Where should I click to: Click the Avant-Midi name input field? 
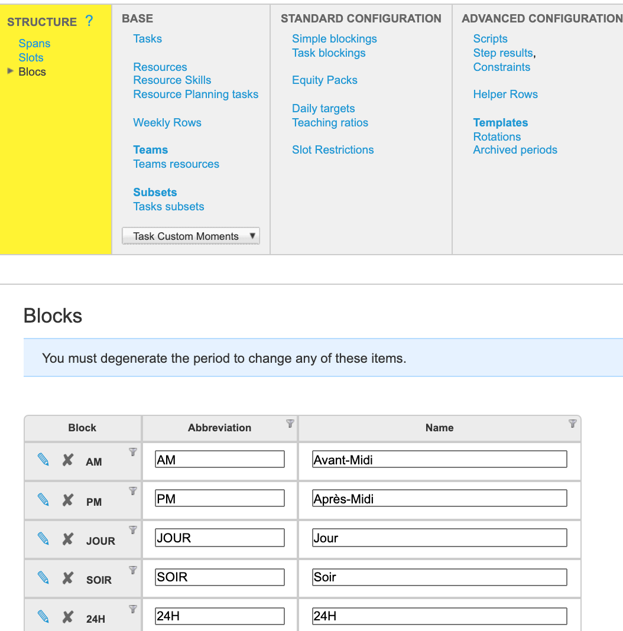click(x=439, y=460)
